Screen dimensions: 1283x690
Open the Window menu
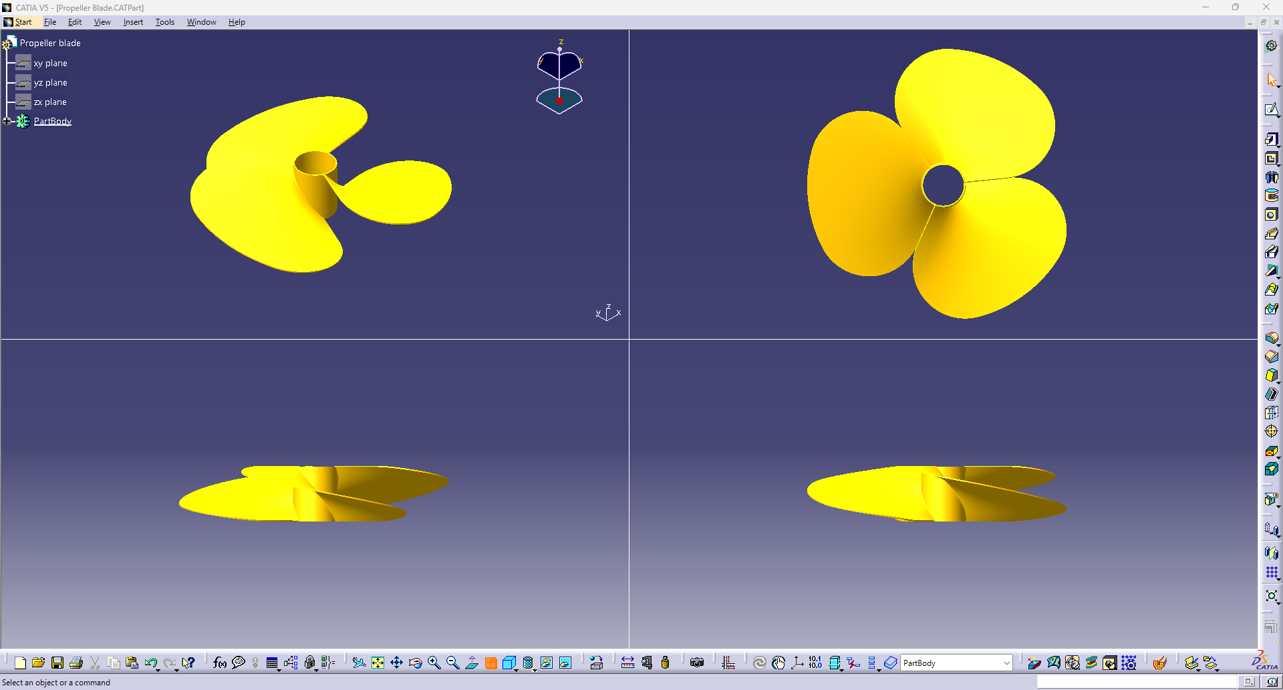click(201, 22)
